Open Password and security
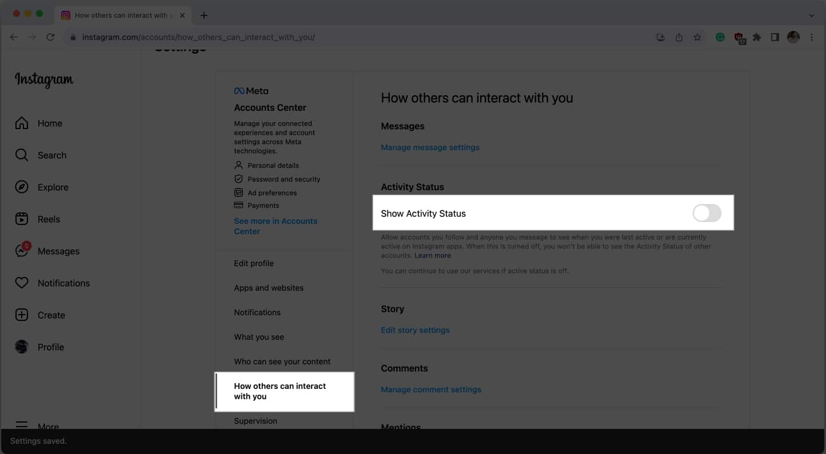826x454 pixels. tap(277, 179)
